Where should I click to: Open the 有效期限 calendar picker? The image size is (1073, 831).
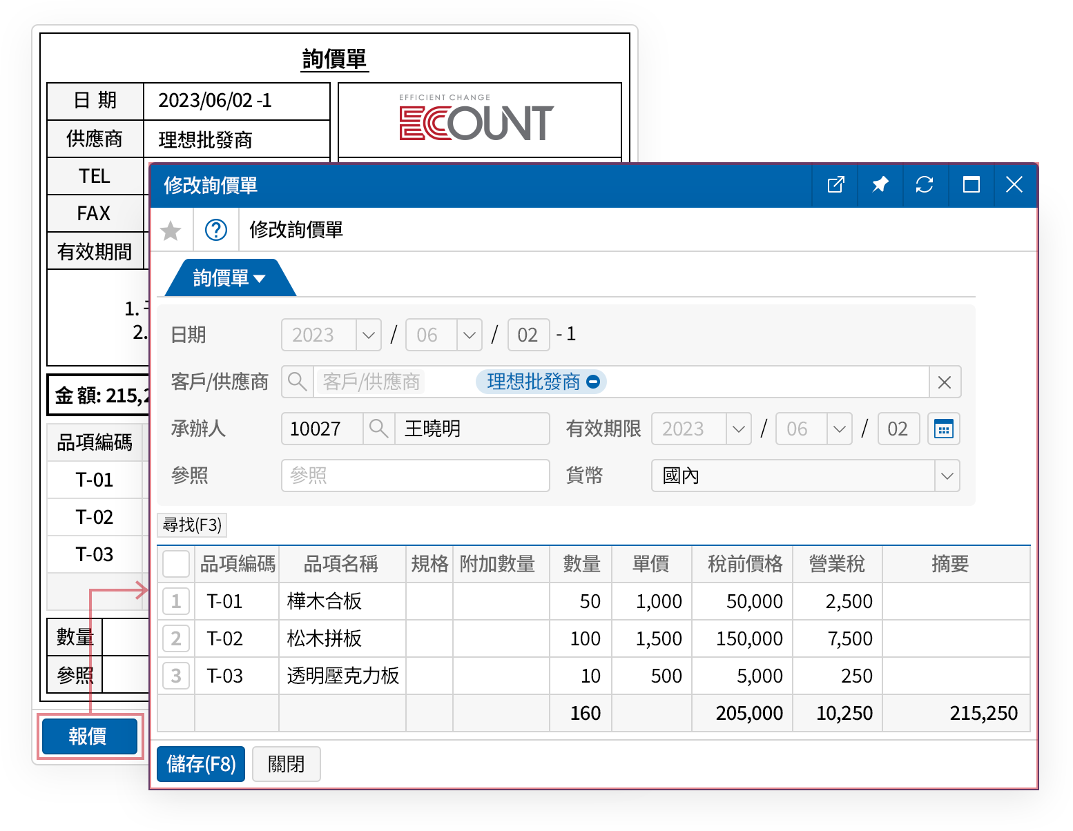tap(943, 429)
